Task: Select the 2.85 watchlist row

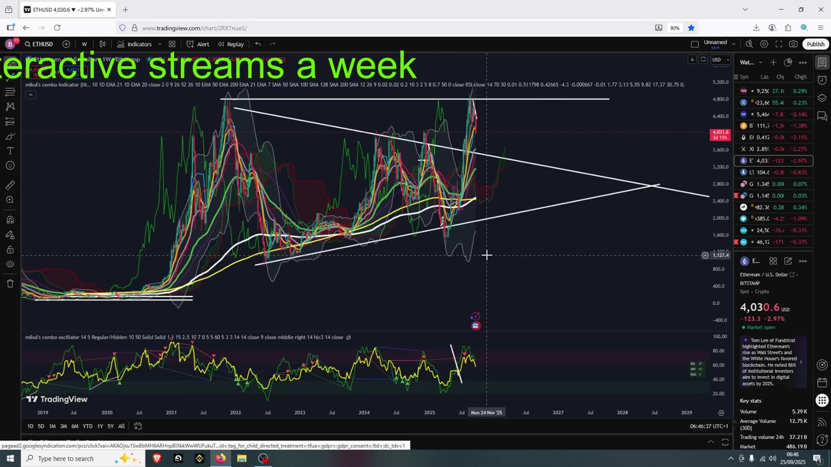Action: [x=775, y=149]
